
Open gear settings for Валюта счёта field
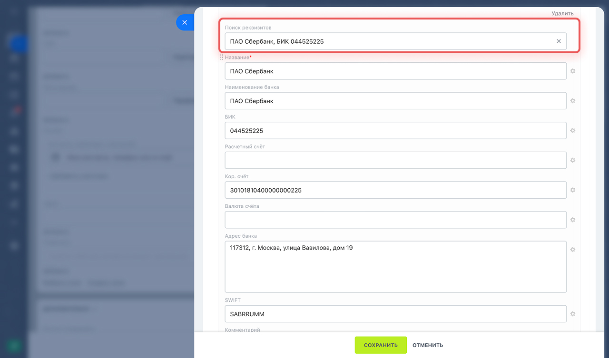pos(573,220)
